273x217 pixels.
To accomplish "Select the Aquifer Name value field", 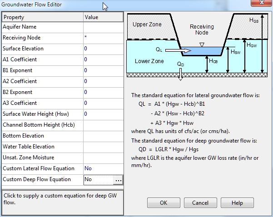I will pos(104,27).
